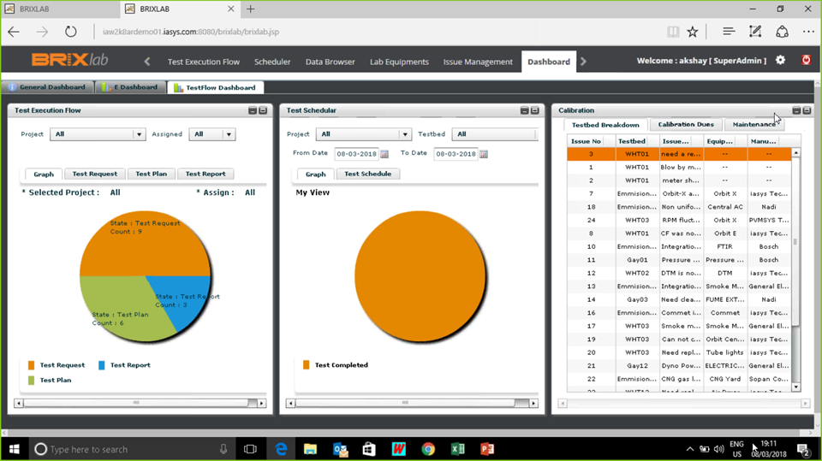Screen dimensions: 822x461
Task: Open Issue Management menu
Action: click(478, 62)
